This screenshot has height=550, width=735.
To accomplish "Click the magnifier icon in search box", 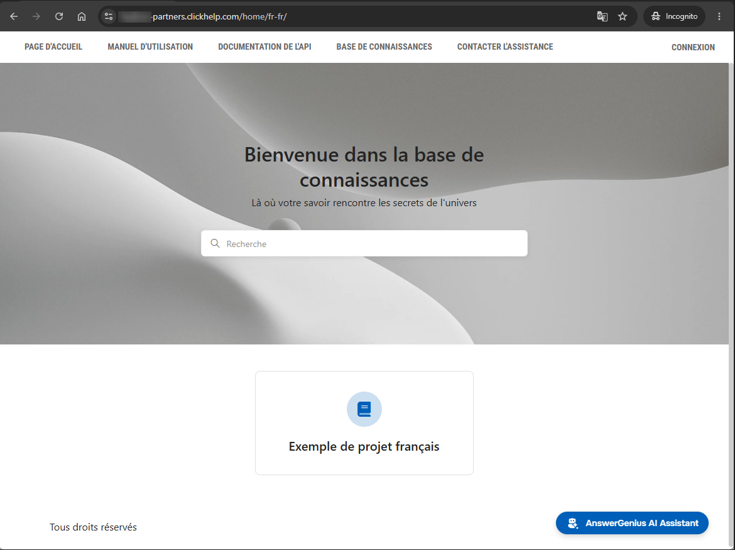I will pos(215,243).
